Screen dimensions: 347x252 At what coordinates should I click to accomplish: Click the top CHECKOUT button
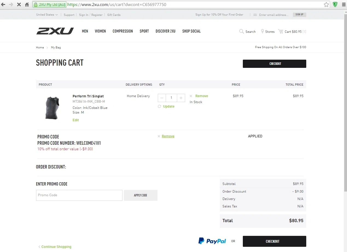click(x=275, y=64)
